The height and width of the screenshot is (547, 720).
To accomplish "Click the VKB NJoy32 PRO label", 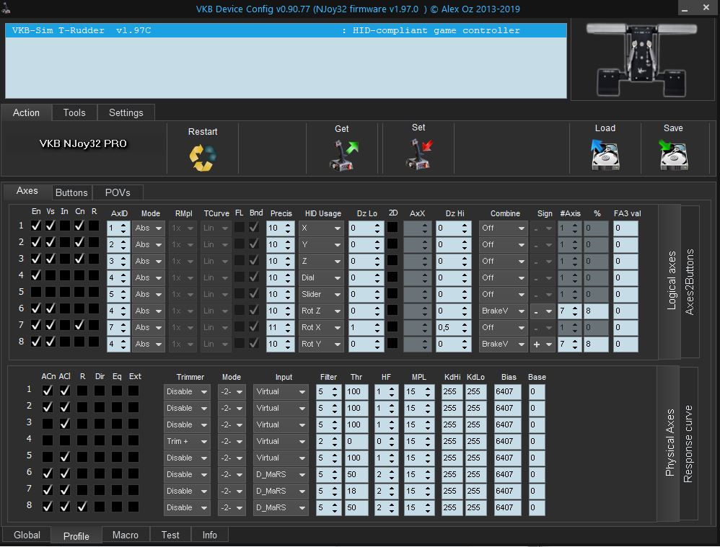I will (x=83, y=143).
